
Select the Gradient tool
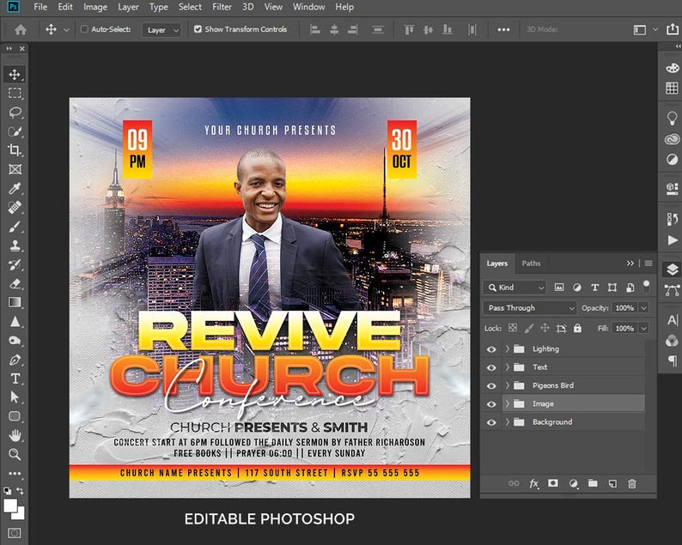15,302
